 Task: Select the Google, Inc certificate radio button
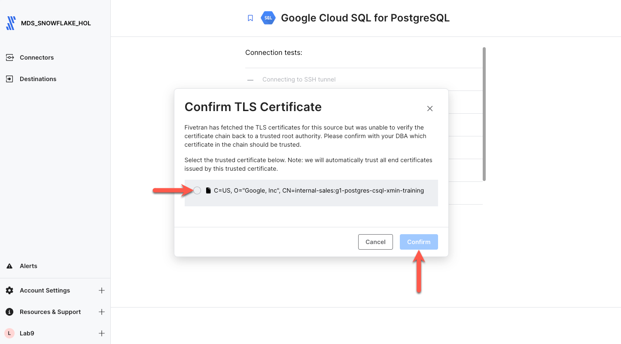197,190
